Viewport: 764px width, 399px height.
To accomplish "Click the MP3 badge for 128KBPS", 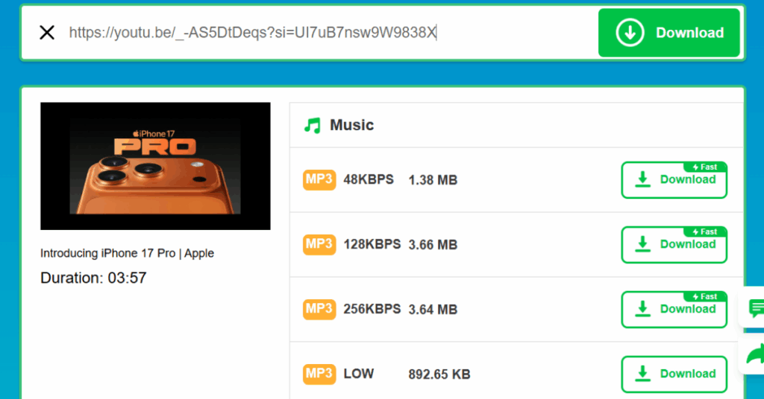I will (x=319, y=244).
